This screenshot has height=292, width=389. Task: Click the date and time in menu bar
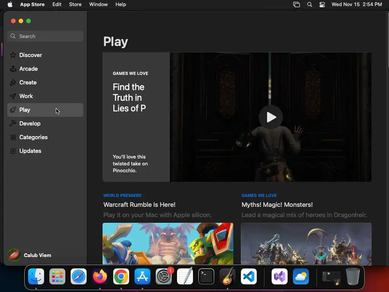pos(357,5)
